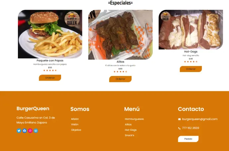Go to Snack's menu link
This screenshot has height=151, width=229.
pyautogui.click(x=129, y=135)
